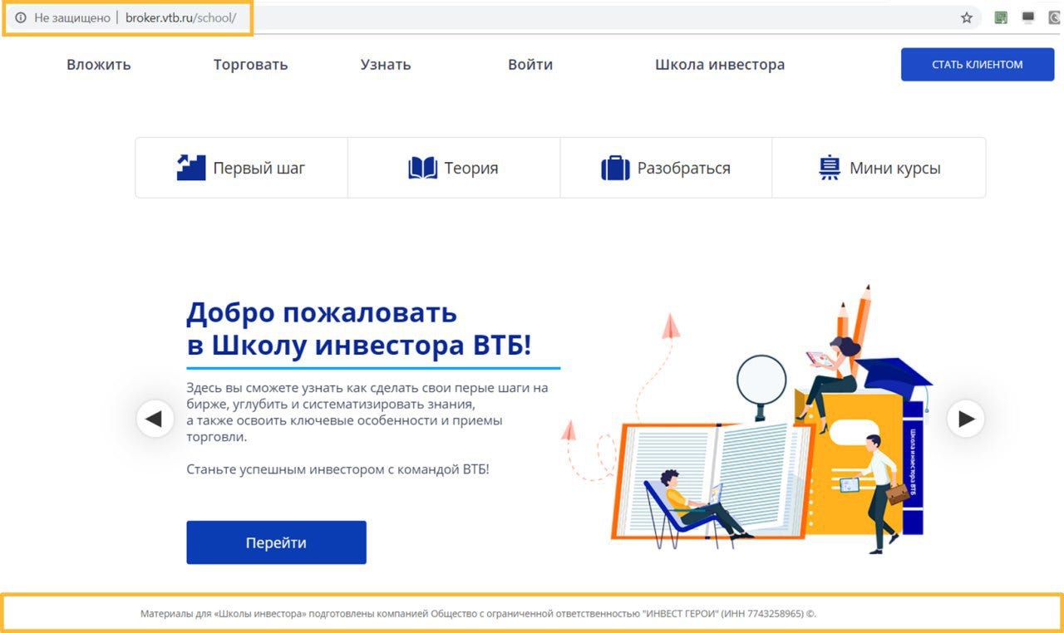Open the Торговать menu item

tap(250, 65)
